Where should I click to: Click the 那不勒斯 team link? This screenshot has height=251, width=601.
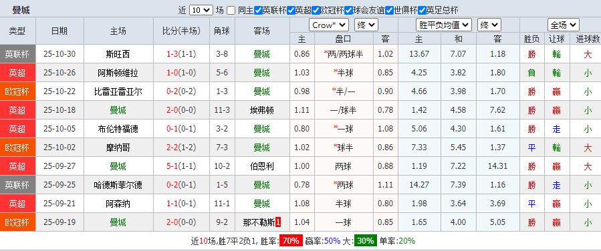[259, 222]
